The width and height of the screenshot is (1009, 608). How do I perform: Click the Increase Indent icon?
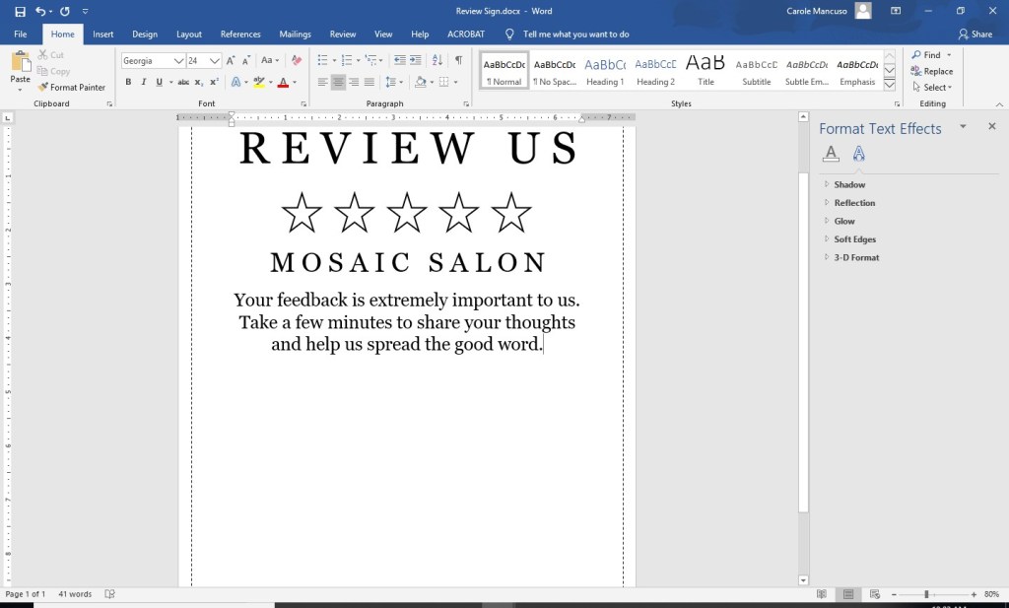[x=416, y=60]
